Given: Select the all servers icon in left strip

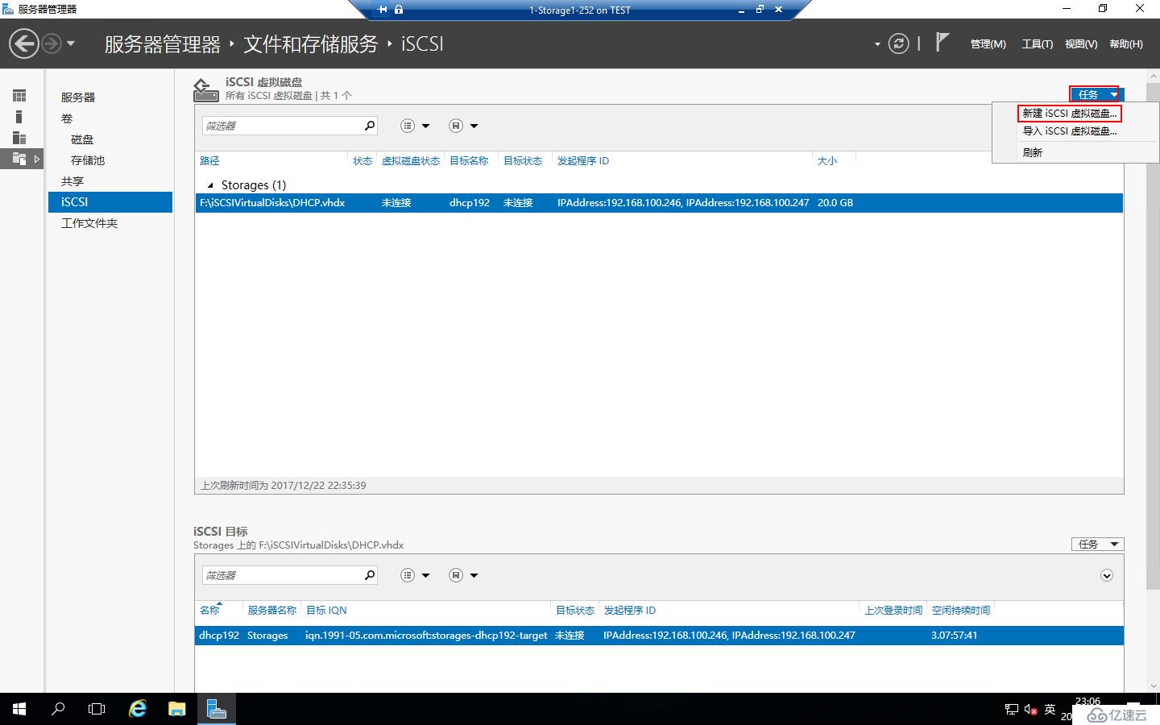Looking at the screenshot, I should (x=19, y=138).
